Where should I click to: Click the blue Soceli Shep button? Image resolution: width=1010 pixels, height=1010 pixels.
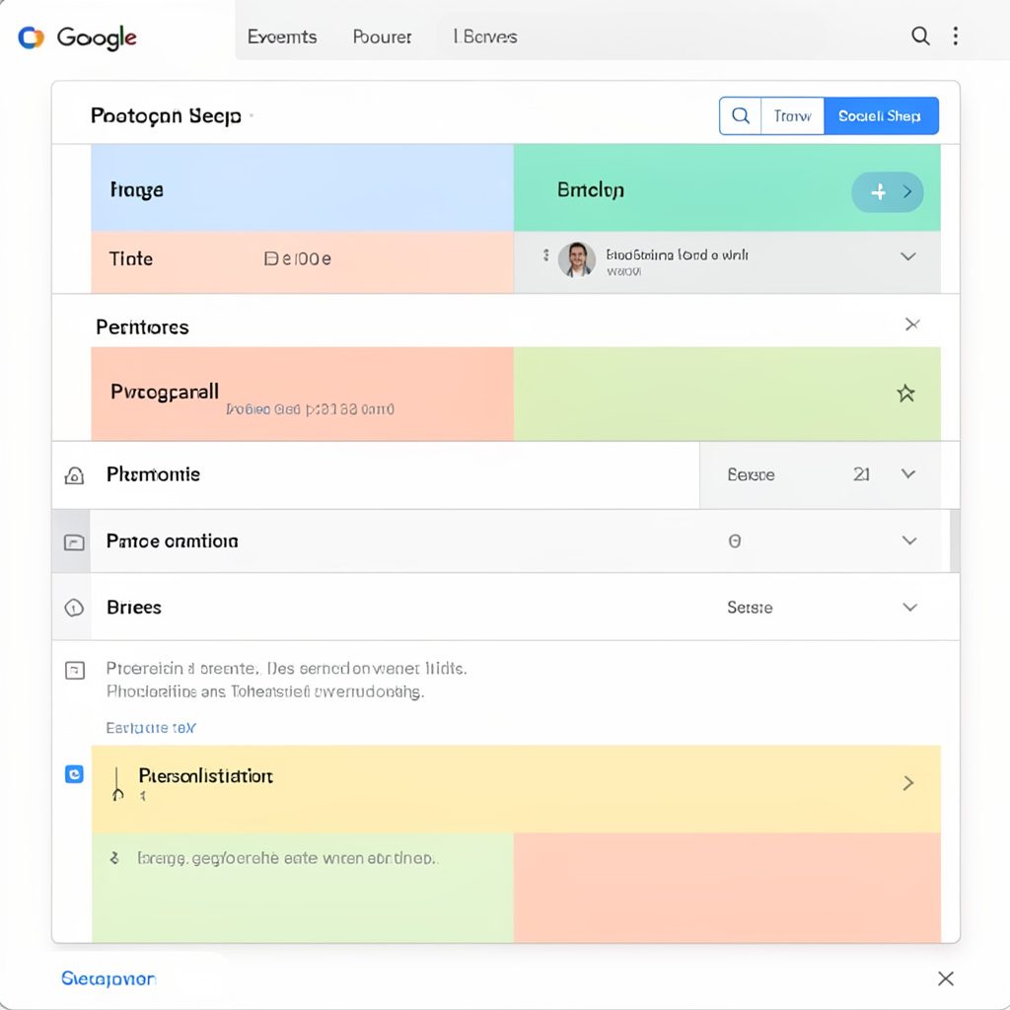click(881, 116)
